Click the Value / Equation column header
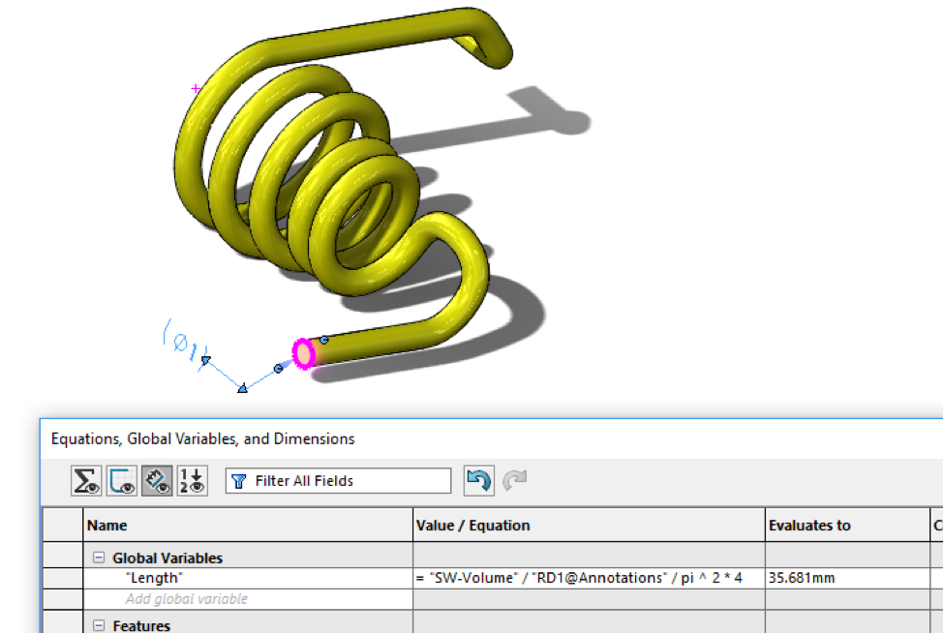943x633 pixels. tap(589, 526)
